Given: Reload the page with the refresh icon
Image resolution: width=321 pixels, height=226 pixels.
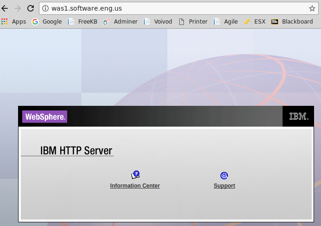Looking at the screenshot, I should [31, 8].
